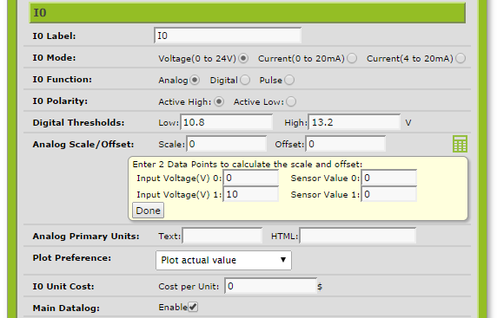Click the Sensor Value 1 field
Screen dimensions: 497x318
(389, 194)
